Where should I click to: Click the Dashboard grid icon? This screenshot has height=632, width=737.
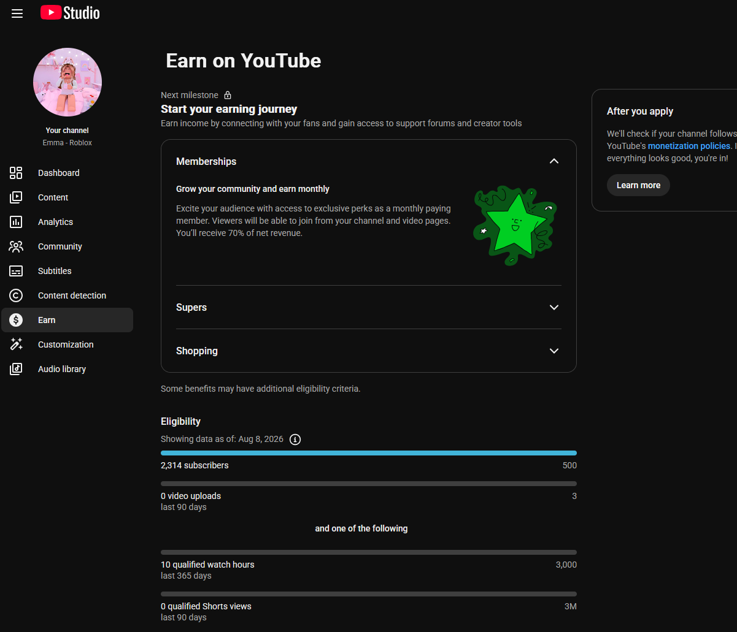click(16, 173)
